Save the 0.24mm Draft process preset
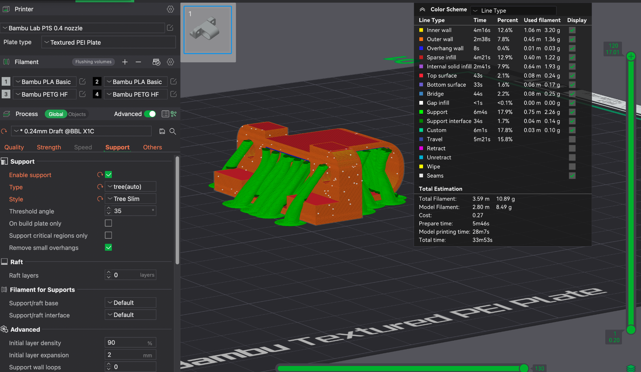 coord(162,131)
